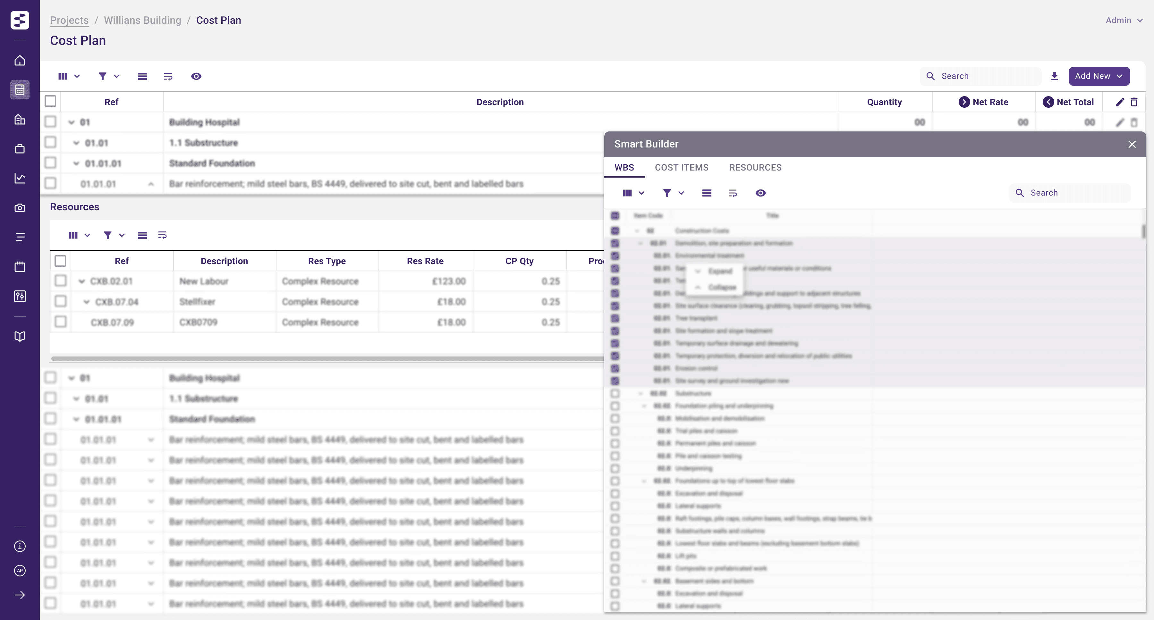Click the pencil edit icon in table header
The height and width of the screenshot is (620, 1154).
point(1119,102)
